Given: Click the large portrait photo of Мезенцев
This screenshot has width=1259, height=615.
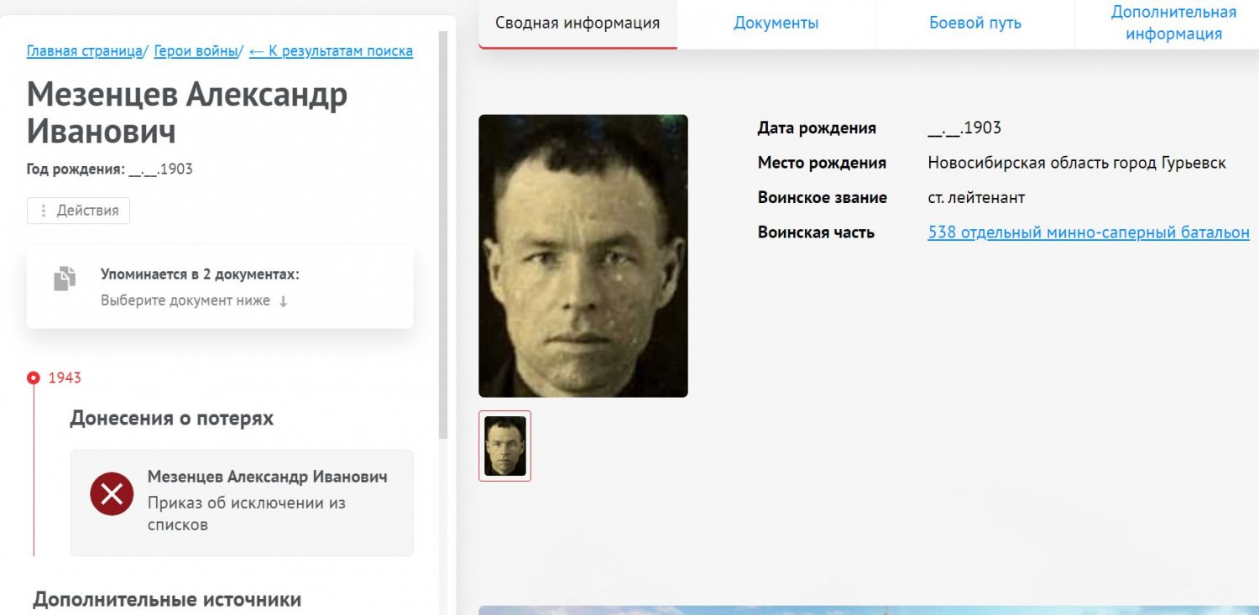Looking at the screenshot, I should [583, 256].
